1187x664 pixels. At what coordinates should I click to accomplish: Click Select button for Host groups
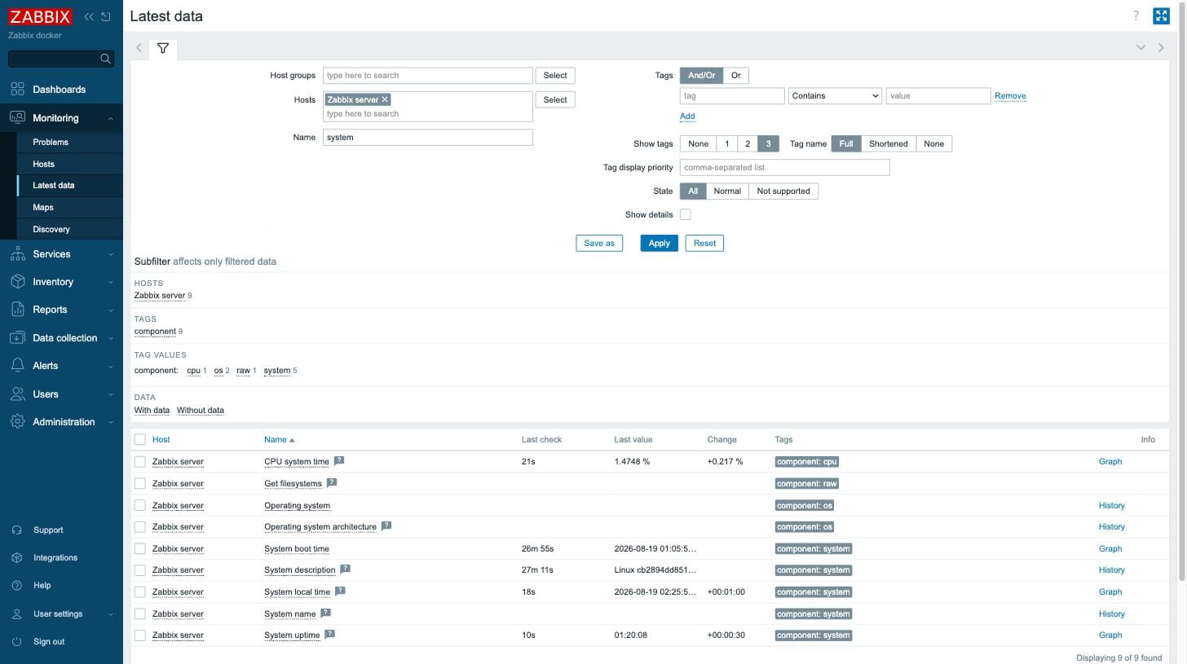(555, 76)
